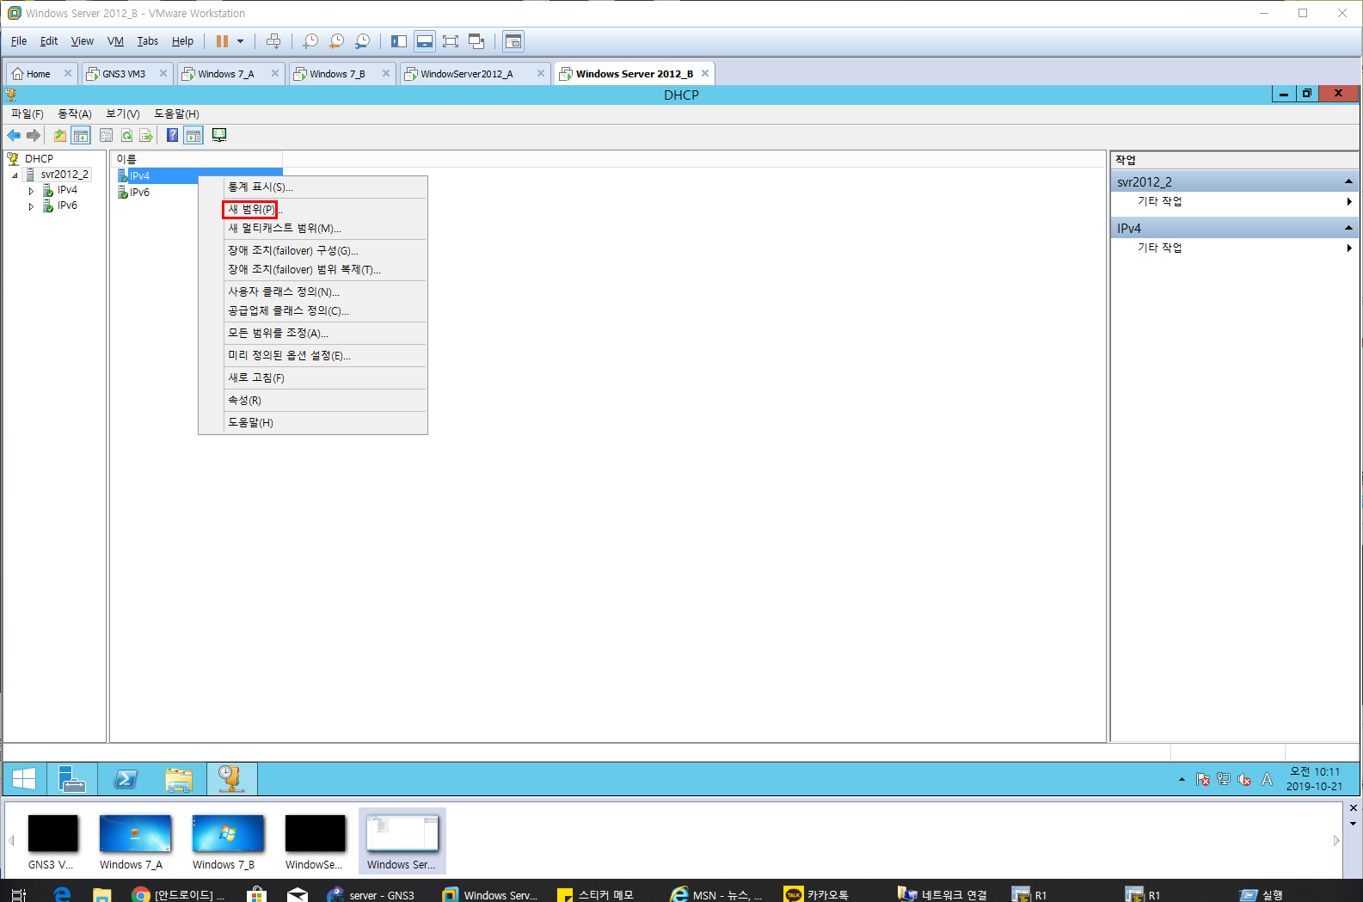Launch PowerShell from guest taskbar

click(126, 779)
